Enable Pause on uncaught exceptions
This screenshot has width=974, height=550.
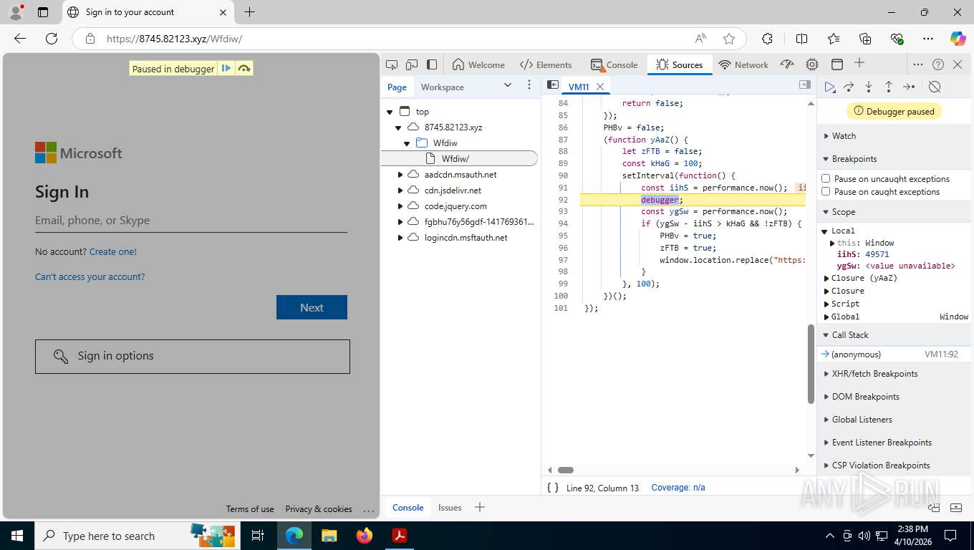(x=826, y=179)
